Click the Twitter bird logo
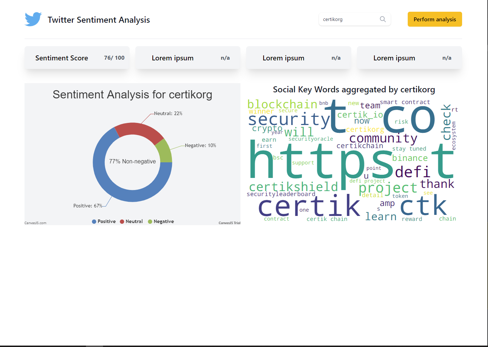 tap(33, 19)
